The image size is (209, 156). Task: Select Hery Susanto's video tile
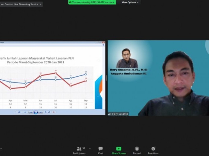[x=158, y=78]
